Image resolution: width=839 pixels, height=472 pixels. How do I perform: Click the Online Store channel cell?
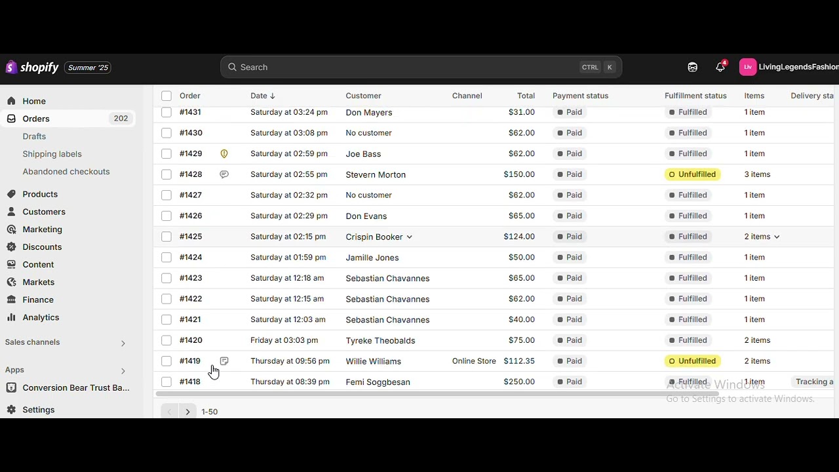pos(474,361)
